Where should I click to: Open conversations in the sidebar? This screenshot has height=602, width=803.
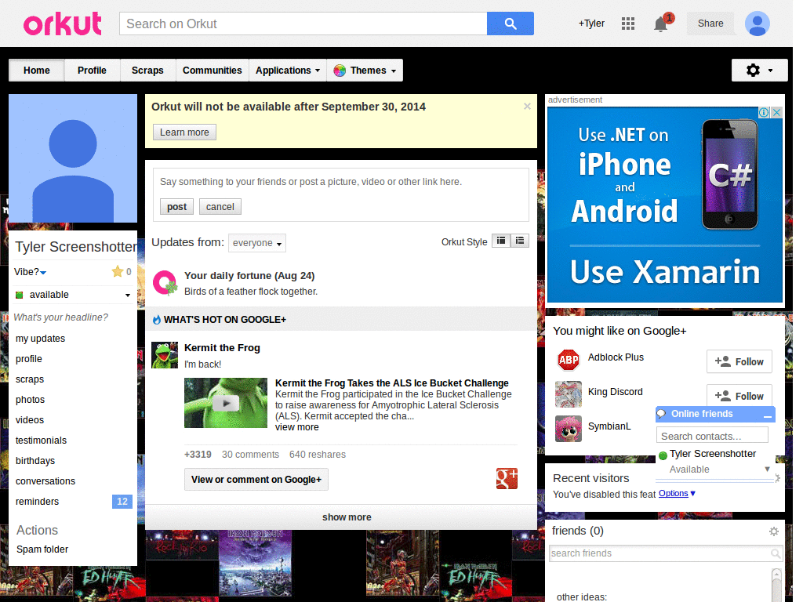[x=45, y=481]
